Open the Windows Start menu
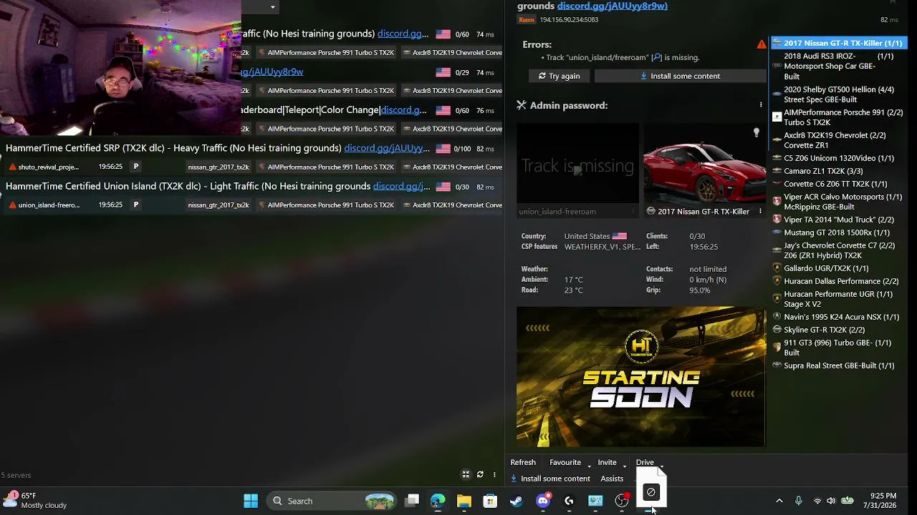 click(x=251, y=501)
